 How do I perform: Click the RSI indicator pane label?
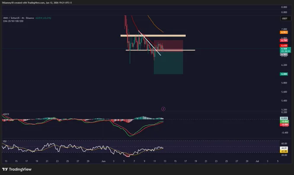click(x=5, y=141)
